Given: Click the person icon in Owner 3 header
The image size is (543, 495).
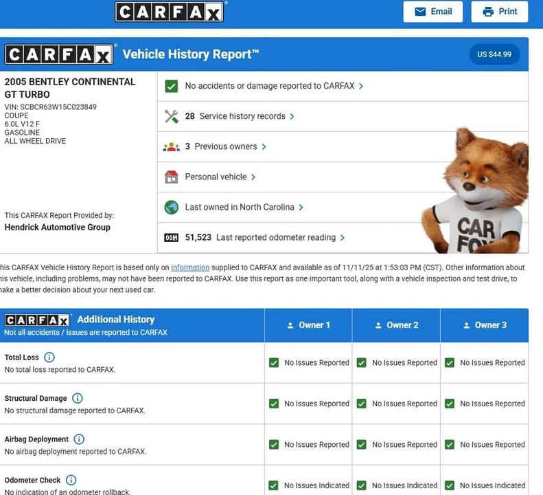Looking at the screenshot, I should [x=467, y=325].
